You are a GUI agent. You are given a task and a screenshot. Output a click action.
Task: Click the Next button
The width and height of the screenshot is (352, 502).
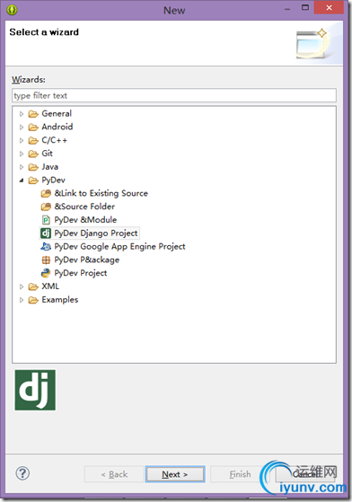coord(175,474)
